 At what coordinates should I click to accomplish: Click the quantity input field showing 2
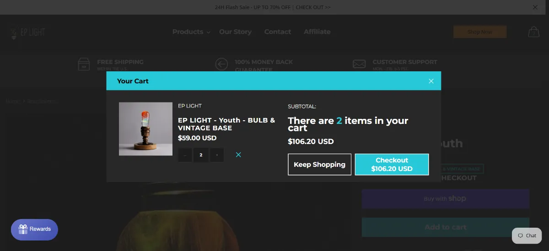201,155
